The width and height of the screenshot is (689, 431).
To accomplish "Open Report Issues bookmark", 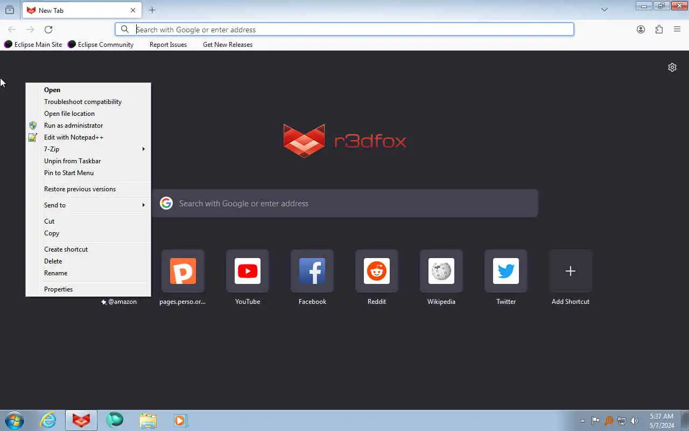I will (x=168, y=45).
